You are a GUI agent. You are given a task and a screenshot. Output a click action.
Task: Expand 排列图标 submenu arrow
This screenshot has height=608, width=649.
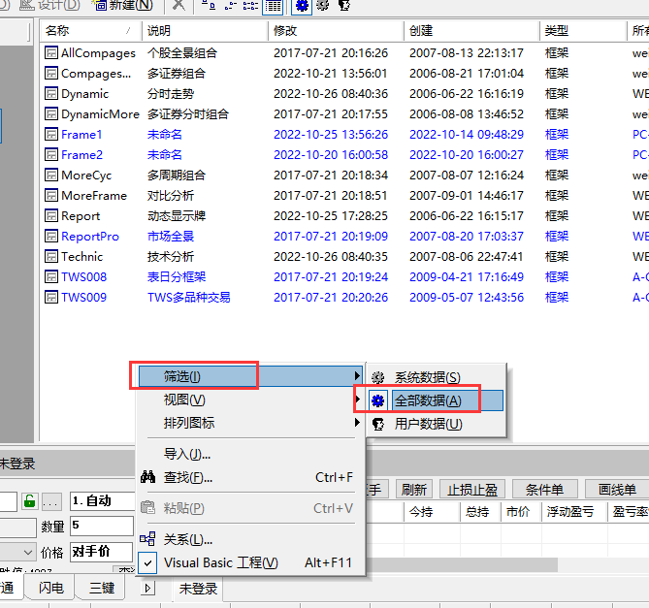click(x=357, y=422)
